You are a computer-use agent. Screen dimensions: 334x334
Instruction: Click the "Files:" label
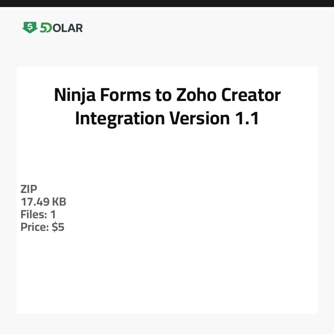pyautogui.click(x=33, y=215)
